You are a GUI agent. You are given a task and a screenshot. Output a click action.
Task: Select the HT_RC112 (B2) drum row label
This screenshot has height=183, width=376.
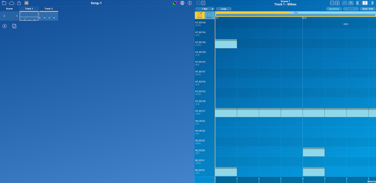[x=205, y=63]
